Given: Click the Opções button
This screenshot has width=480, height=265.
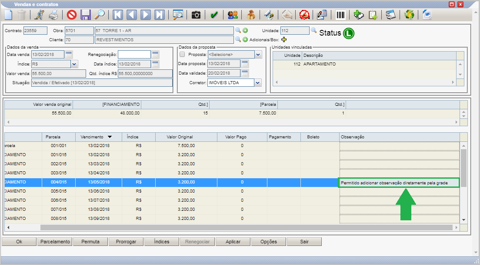Looking at the screenshot, I should click(x=268, y=242).
